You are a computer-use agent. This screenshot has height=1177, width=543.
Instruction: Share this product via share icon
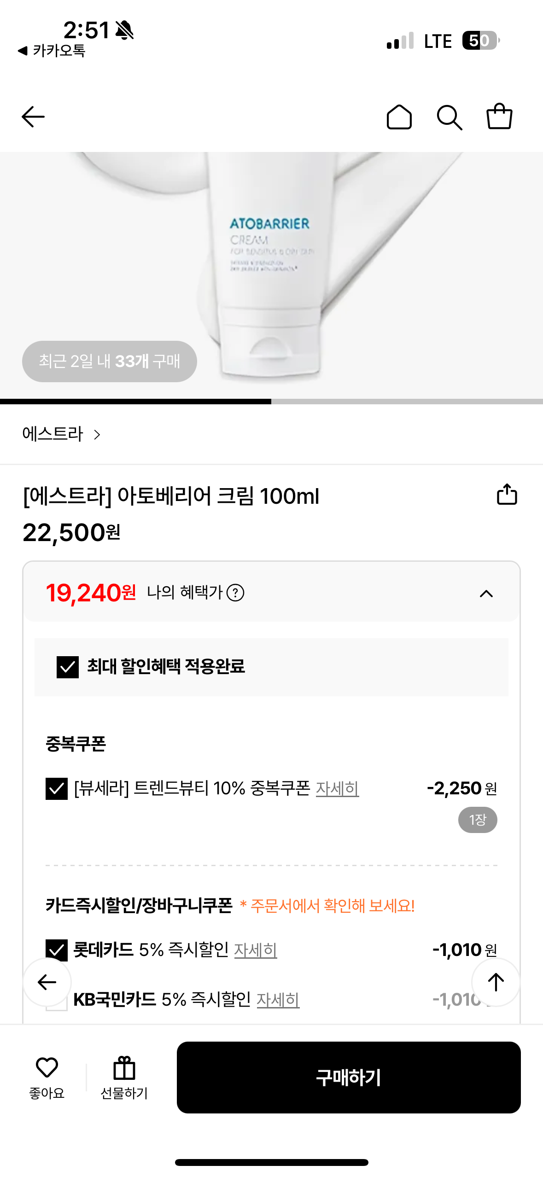click(507, 494)
